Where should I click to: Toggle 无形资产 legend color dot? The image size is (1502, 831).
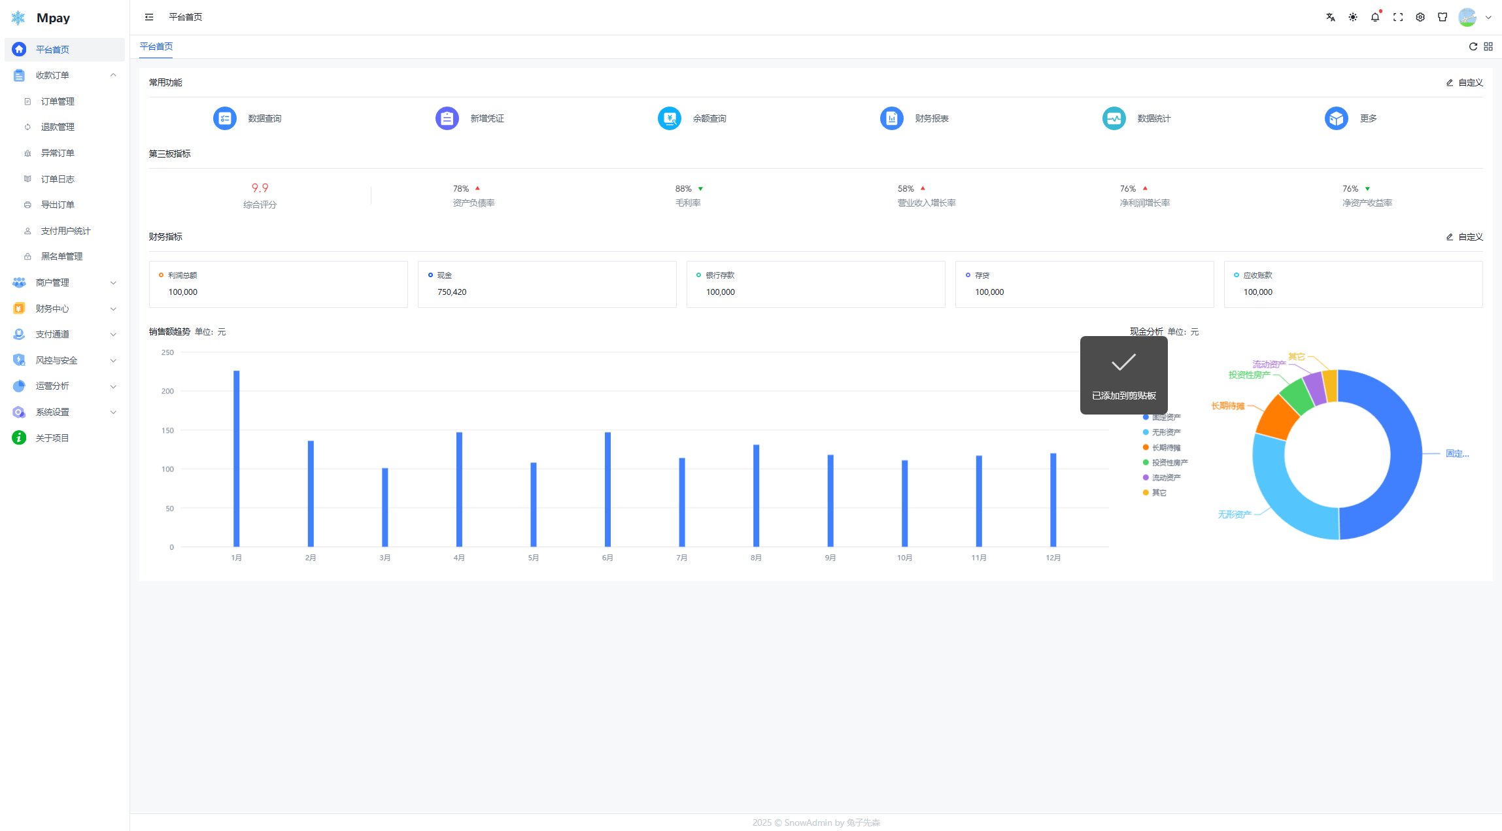pyautogui.click(x=1146, y=432)
